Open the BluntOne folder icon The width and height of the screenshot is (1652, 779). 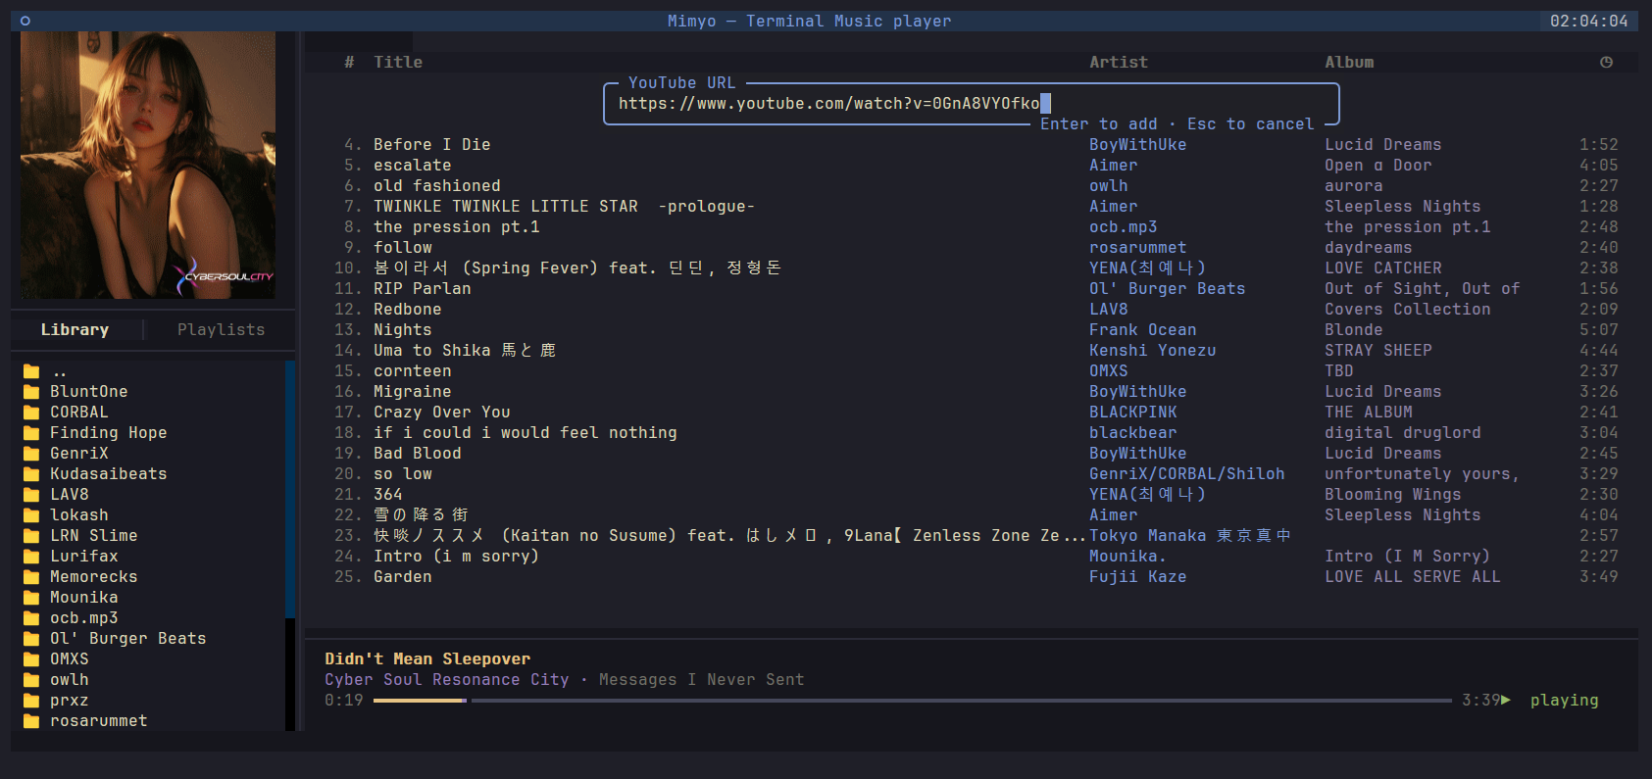coord(31,392)
